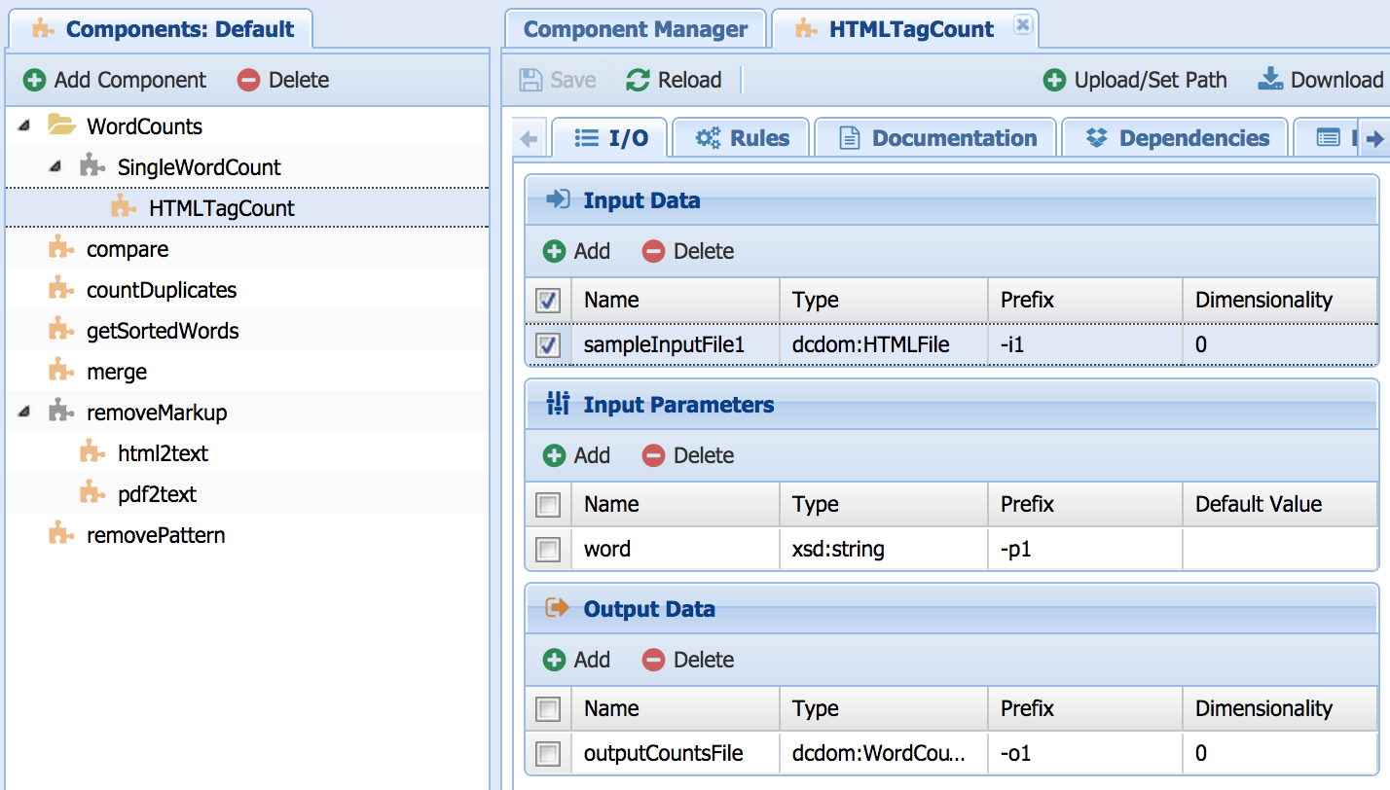The width and height of the screenshot is (1390, 790).
Task: Collapse the WordCounts folder
Action: point(24,126)
